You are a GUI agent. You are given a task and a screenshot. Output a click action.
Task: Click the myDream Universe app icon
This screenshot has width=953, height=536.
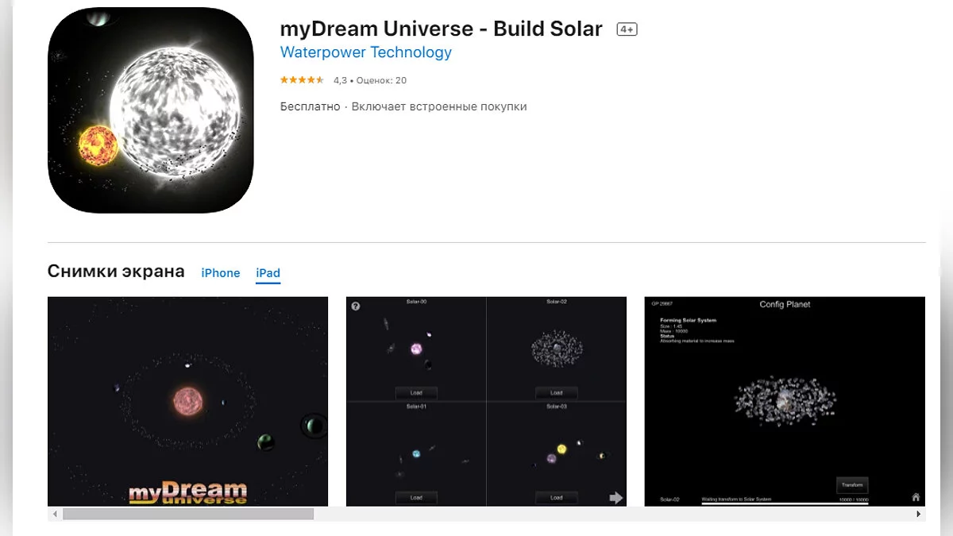point(151,110)
